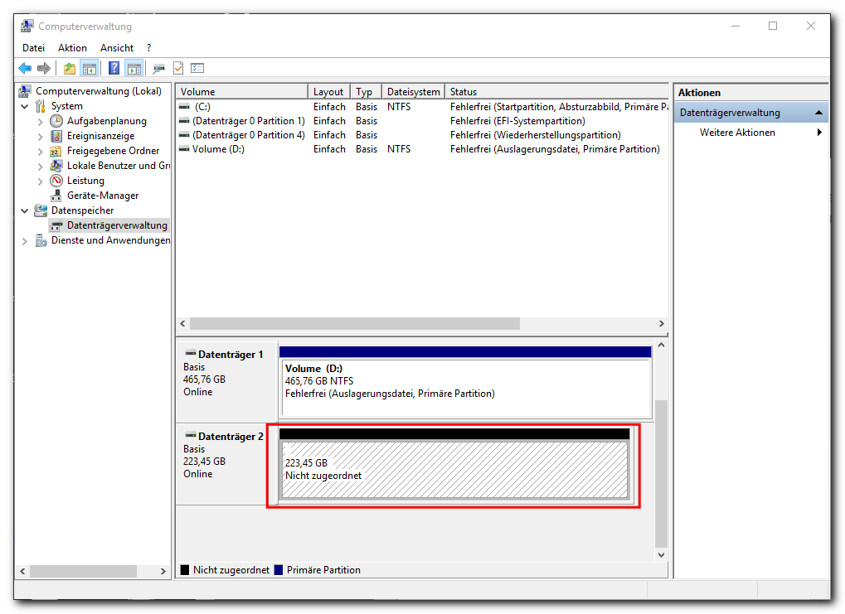The width and height of the screenshot is (845, 614).
Task: Click the Aufgabenplanung clock icon
Action: click(56, 121)
